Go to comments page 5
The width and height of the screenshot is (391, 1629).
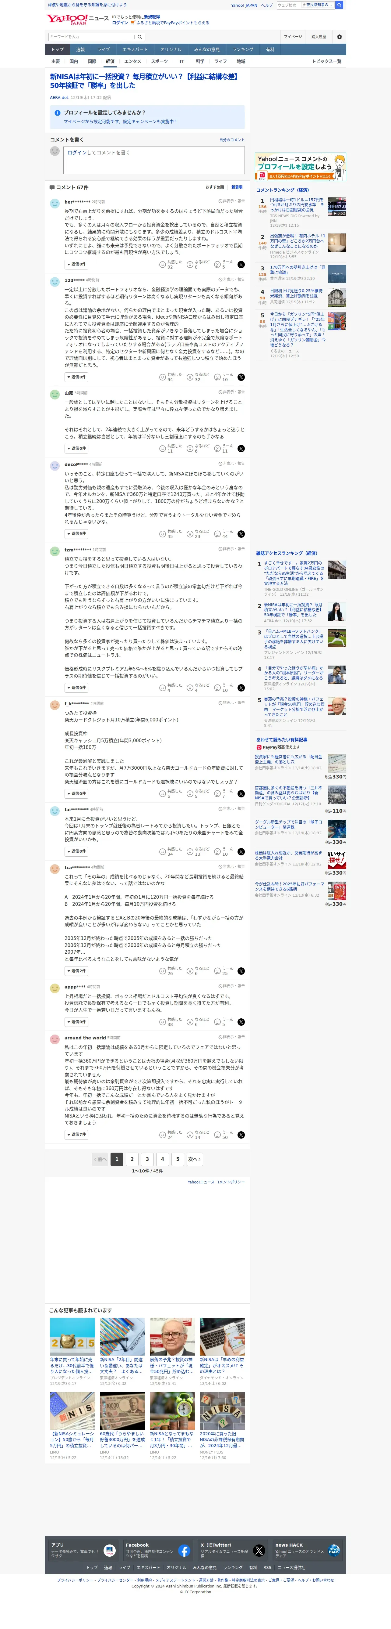tap(178, 1159)
